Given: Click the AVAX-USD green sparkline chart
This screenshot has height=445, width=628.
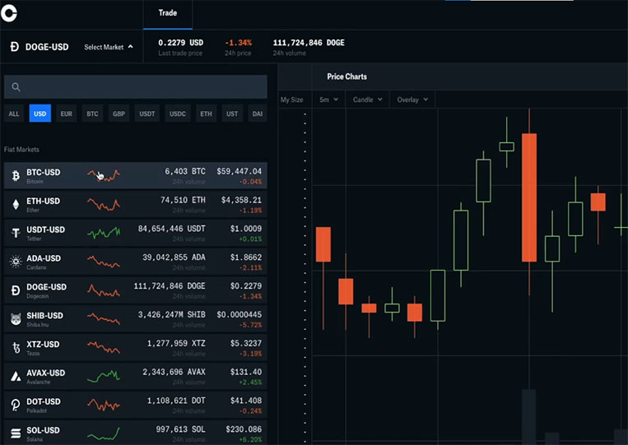Looking at the screenshot, I should point(104,376).
